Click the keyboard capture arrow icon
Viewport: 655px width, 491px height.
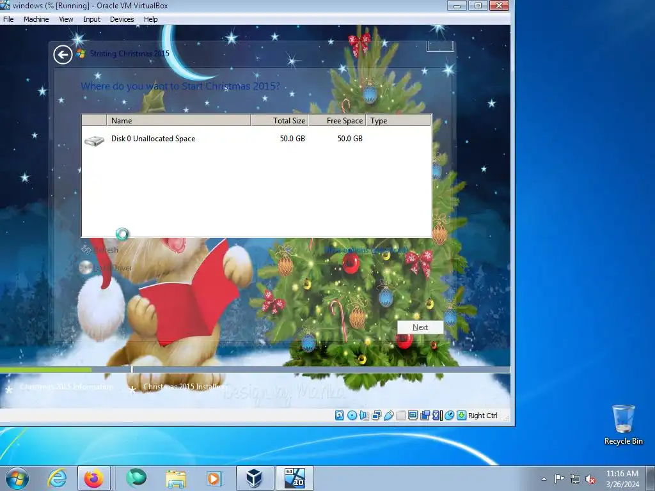462,415
